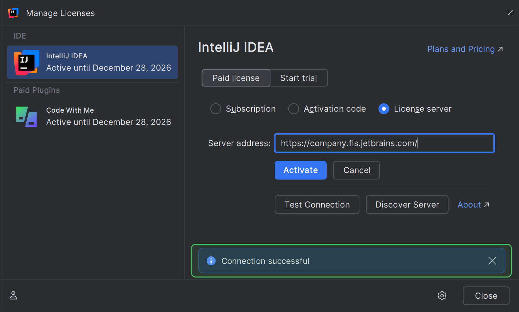
Task: Click the info icon in the notification banner
Action: coord(211,260)
